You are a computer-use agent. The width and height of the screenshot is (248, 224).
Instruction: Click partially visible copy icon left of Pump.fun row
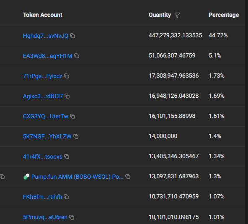[x=3, y=177]
